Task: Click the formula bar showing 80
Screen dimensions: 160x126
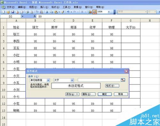Action: (98, 16)
